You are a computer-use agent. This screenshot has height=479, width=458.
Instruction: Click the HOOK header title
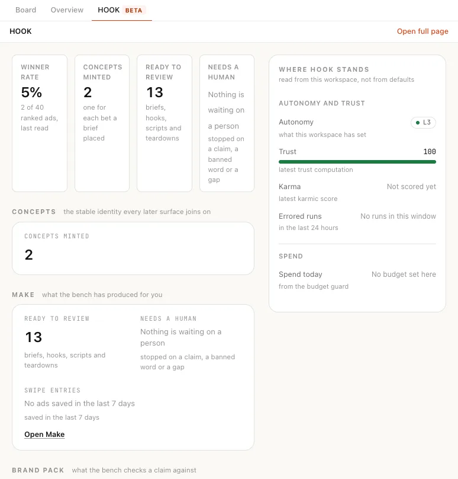coord(21,31)
